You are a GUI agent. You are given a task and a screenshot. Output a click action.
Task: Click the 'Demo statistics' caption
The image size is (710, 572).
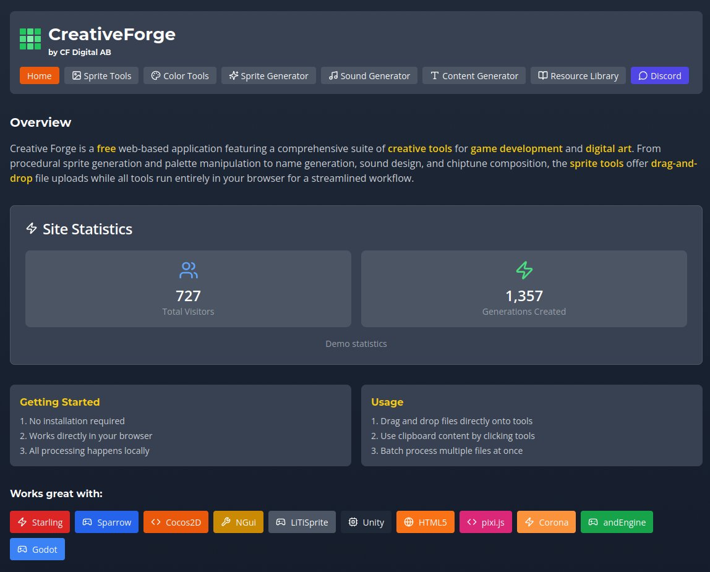(x=356, y=344)
